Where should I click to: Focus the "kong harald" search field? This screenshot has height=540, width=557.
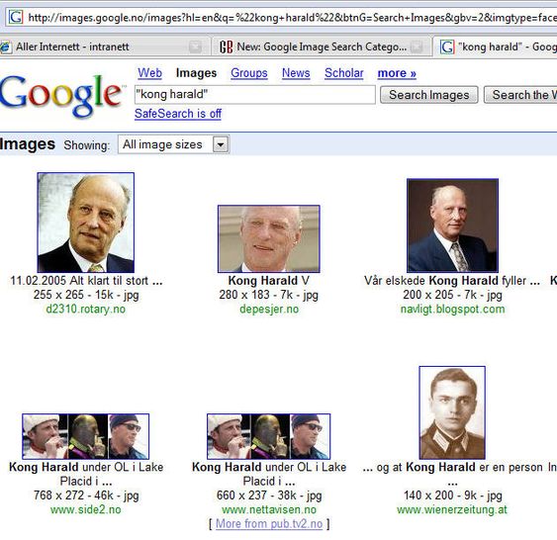pos(254,94)
